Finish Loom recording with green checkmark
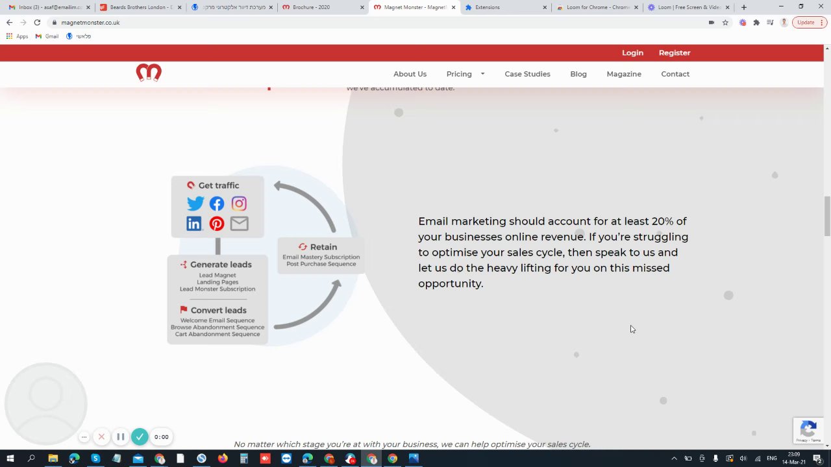 point(140,437)
